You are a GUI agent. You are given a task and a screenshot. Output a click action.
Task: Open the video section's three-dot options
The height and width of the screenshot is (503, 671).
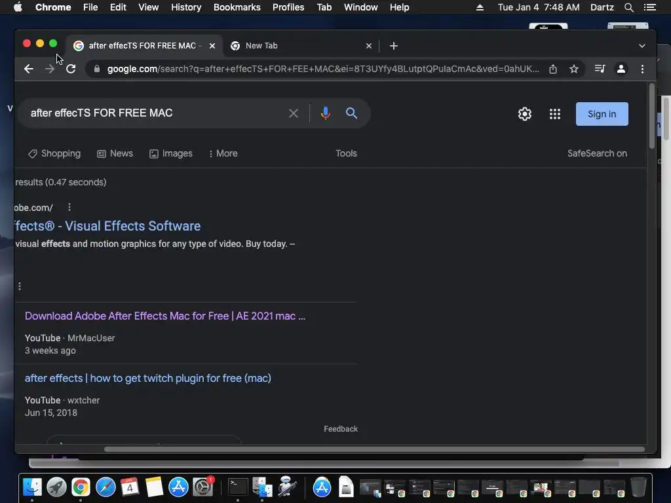pyautogui.click(x=20, y=286)
